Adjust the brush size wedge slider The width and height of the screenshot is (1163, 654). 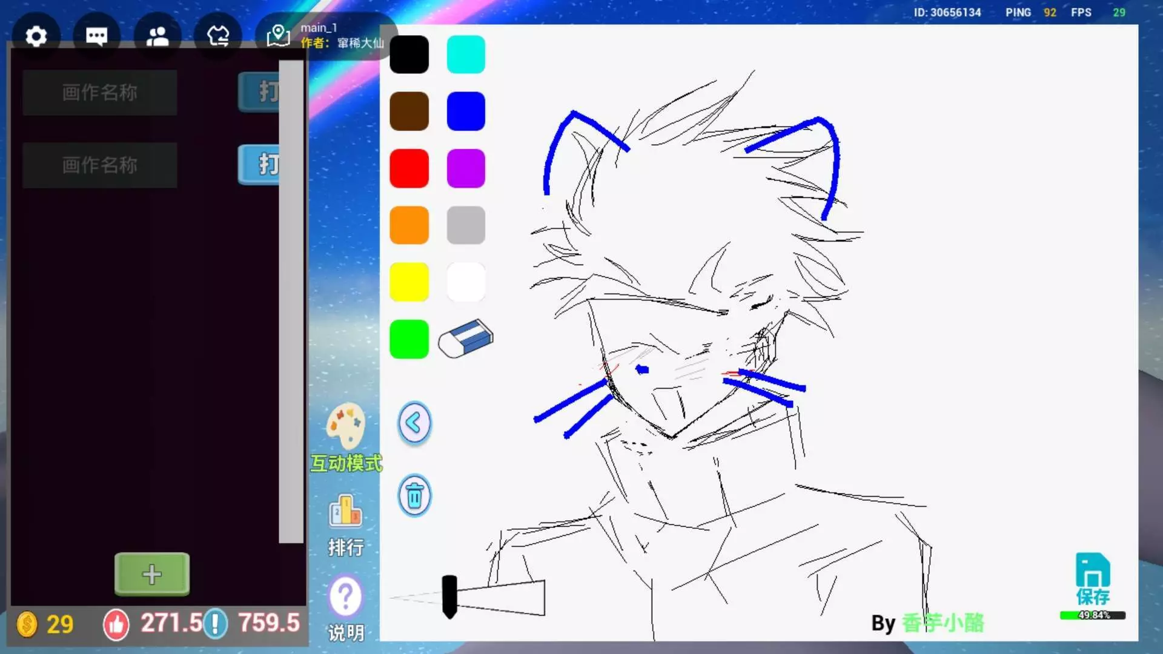pos(449,597)
